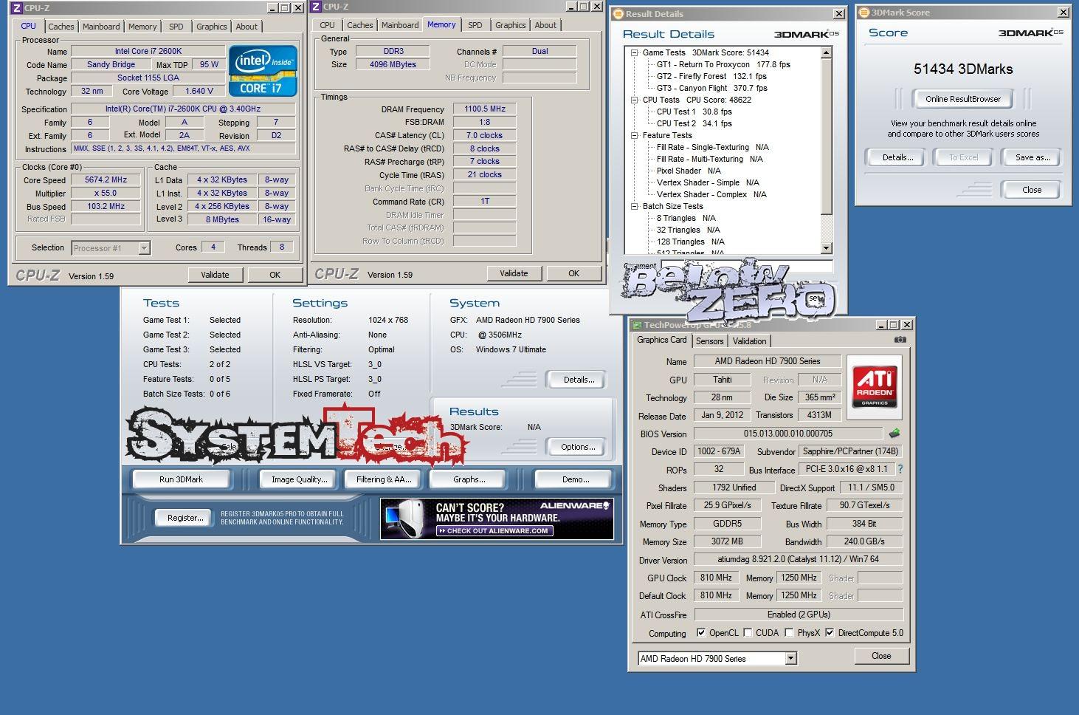
Task: Select Pixel Shader tree row
Action: tap(689, 171)
